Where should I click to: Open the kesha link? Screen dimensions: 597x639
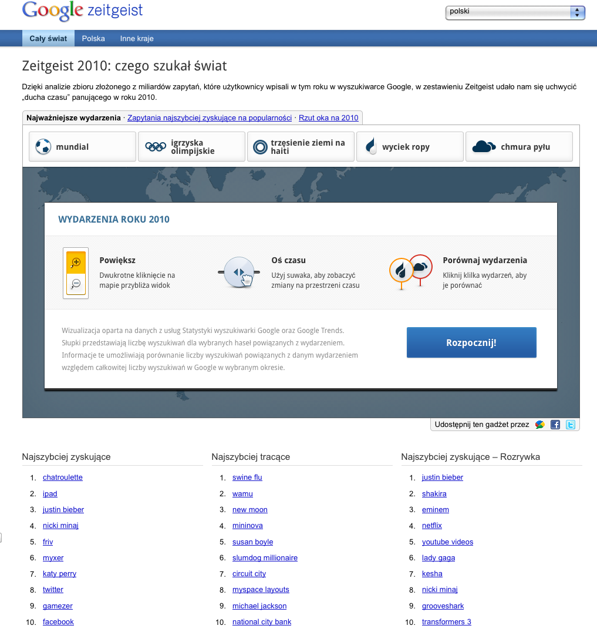432,573
